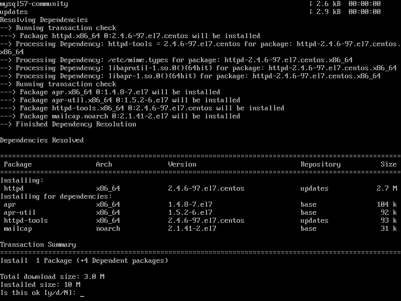Image resolution: width=401 pixels, height=301 pixels.
Task: Click 'libaprutil-1.so.0()(64bit)' dependency text
Action: (x=160, y=68)
